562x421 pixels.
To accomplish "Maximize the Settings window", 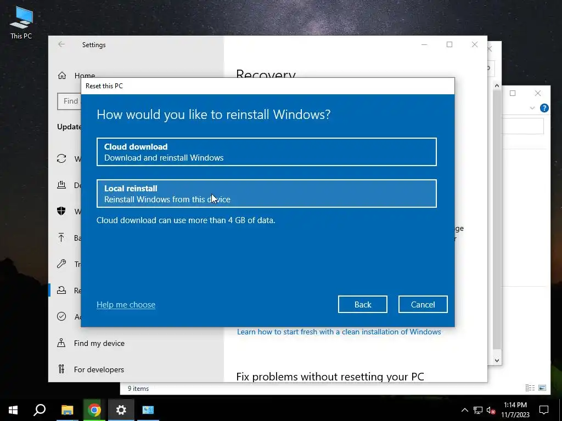I will 449,44.
